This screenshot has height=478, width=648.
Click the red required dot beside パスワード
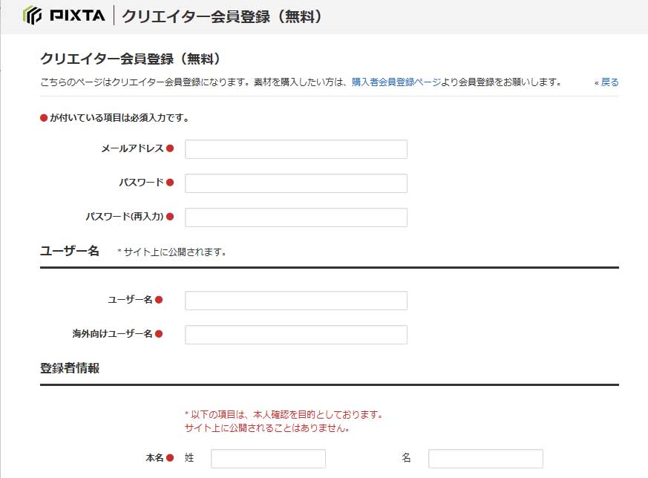point(171,183)
